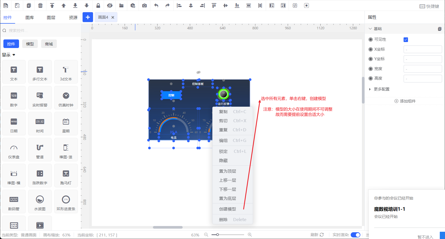
Task: Click the 商城 button
Action: (x=49, y=44)
